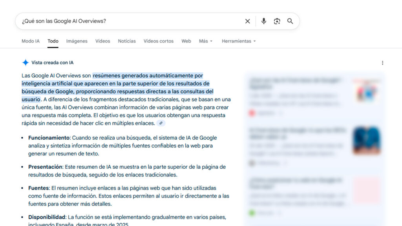Click into the search query text field
Image resolution: width=402 pixels, height=226 pixels.
(x=130, y=21)
